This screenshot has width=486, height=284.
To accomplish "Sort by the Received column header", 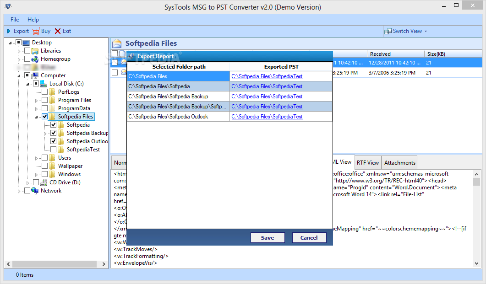I will tap(395, 54).
